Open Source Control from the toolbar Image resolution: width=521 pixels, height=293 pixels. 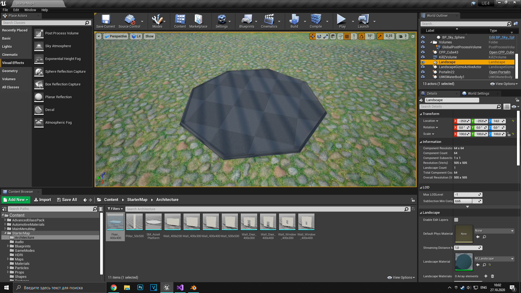[129, 21]
